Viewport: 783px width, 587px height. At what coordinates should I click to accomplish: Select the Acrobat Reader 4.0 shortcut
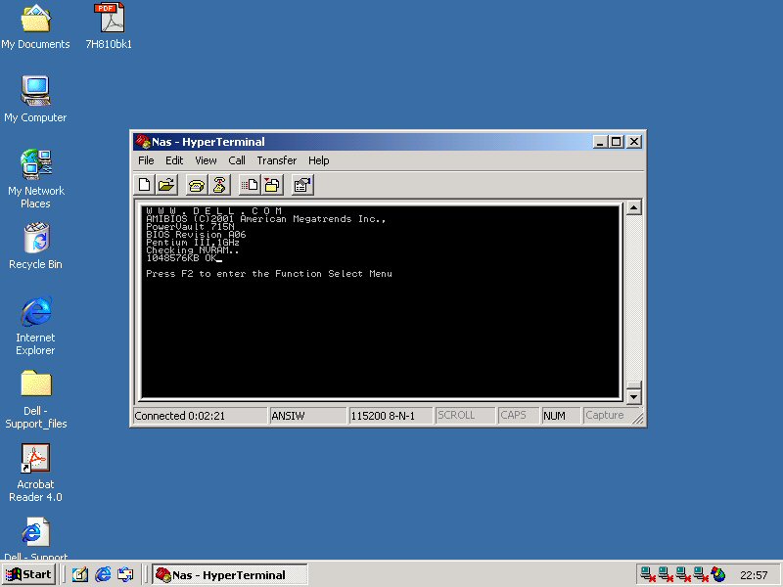pyautogui.click(x=35, y=473)
